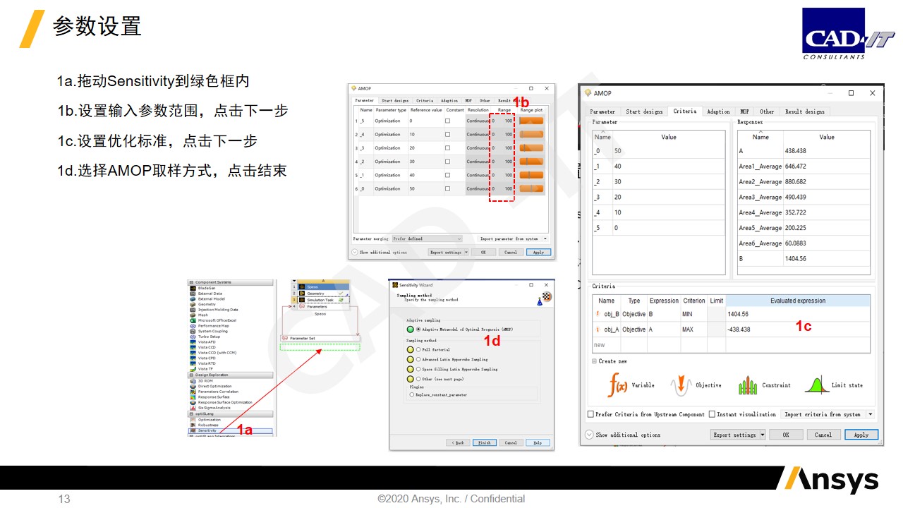Open Criteria tab in small AMOP window
Screen dimensions: 903x508
click(x=425, y=101)
